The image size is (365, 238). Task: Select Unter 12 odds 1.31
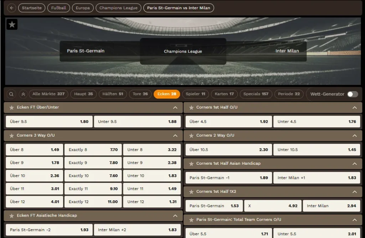point(152,202)
